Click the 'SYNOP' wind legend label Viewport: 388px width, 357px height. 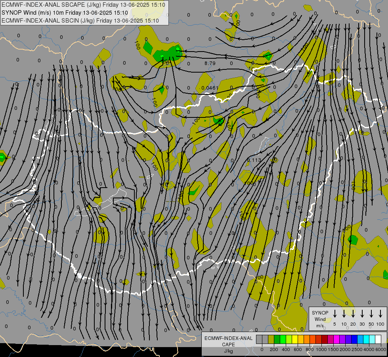pyautogui.click(x=320, y=313)
